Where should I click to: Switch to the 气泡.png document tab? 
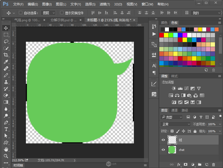pos(27,20)
